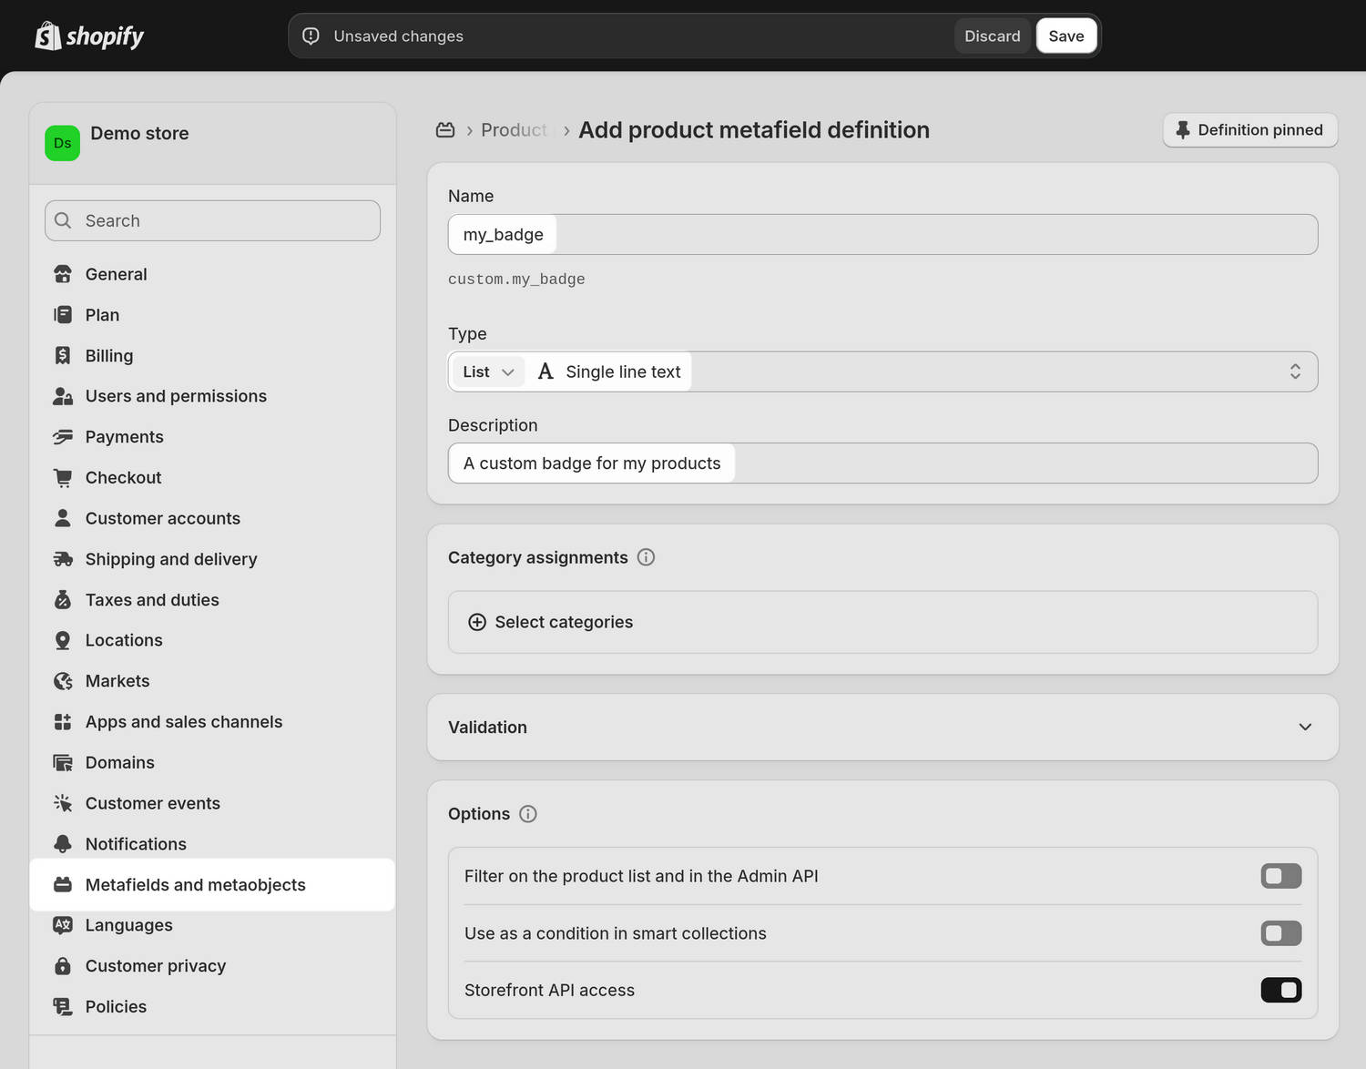1366x1069 pixels.
Task: Enable Use as a condition in smart collections
Action: click(1280, 933)
